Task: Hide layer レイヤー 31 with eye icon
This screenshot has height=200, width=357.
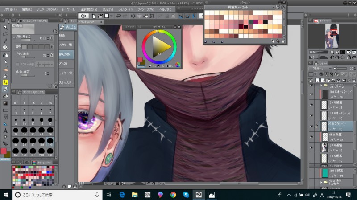Action: coord(311,105)
